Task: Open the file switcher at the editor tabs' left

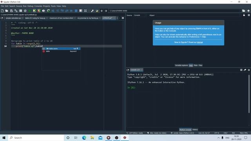Action: 2,18
